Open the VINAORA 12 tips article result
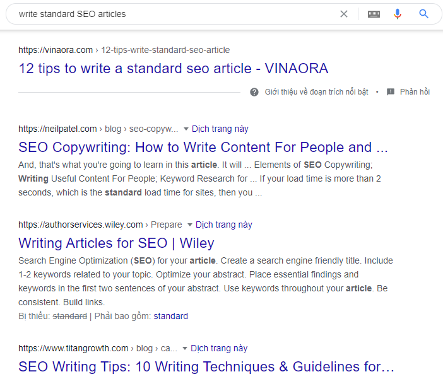Image resolution: width=443 pixels, height=379 pixels. point(173,69)
